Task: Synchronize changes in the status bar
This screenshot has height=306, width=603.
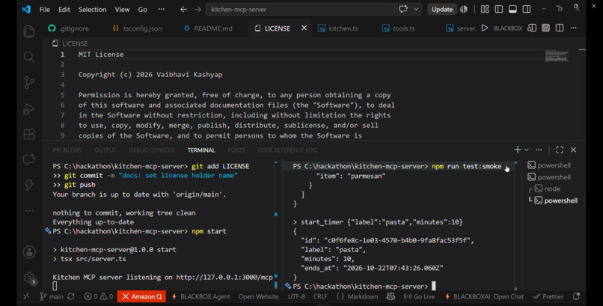Action: point(71,296)
